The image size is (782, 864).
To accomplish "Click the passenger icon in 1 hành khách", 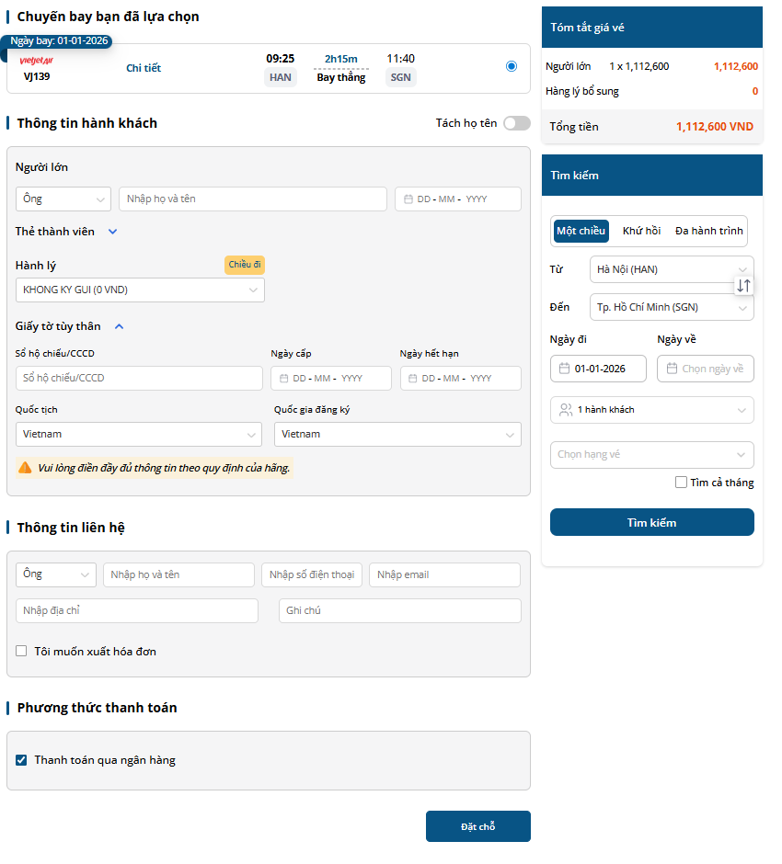I will [x=566, y=410].
